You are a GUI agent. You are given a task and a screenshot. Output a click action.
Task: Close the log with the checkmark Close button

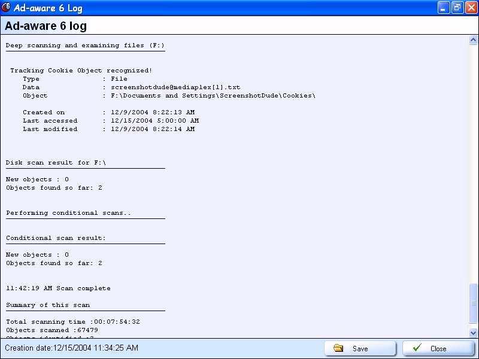point(438,348)
